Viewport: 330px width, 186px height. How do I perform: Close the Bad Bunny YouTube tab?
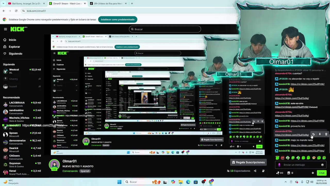click(x=44, y=4)
